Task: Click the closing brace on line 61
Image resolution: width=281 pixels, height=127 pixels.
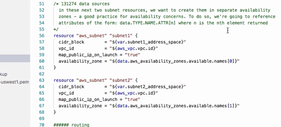Action: [55, 68]
